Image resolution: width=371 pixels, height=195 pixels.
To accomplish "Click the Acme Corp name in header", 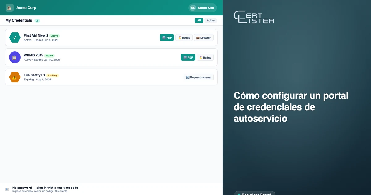I will click(26, 8).
